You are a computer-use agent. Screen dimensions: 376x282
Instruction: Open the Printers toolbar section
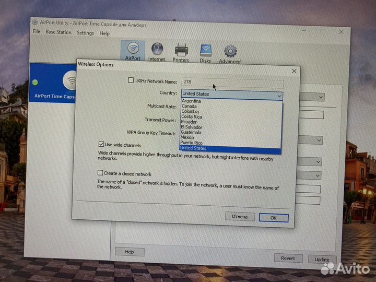pyautogui.click(x=181, y=53)
